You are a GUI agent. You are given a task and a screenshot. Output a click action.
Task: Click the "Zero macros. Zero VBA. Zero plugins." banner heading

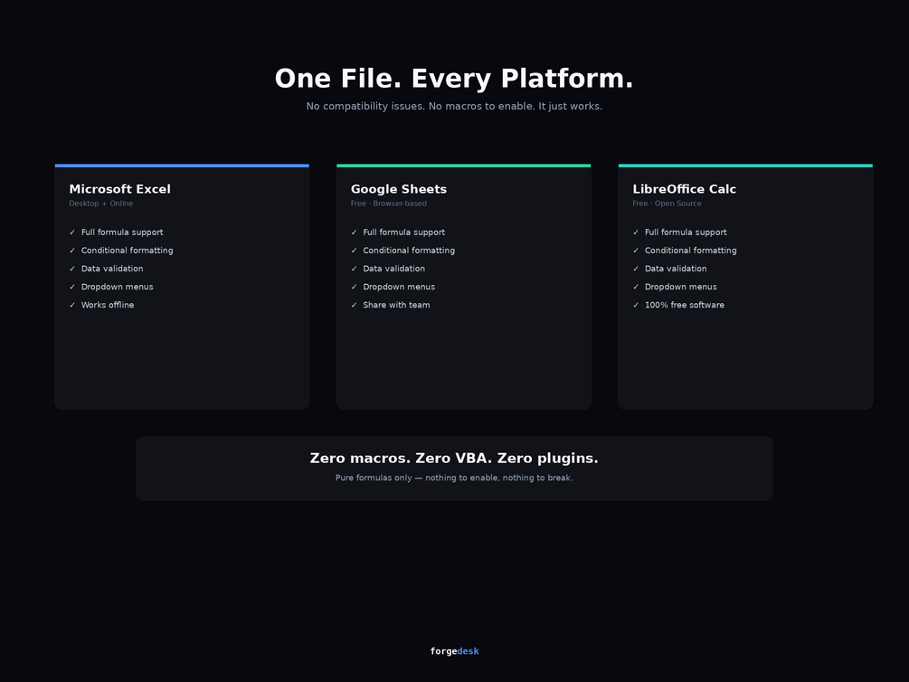point(454,459)
